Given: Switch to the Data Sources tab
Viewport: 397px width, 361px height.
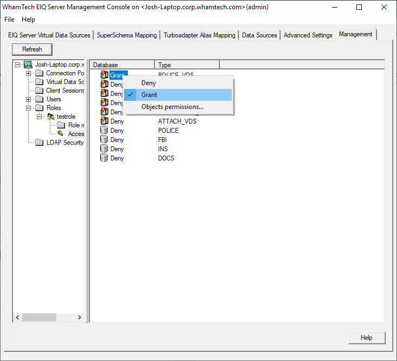Looking at the screenshot, I should tap(259, 35).
